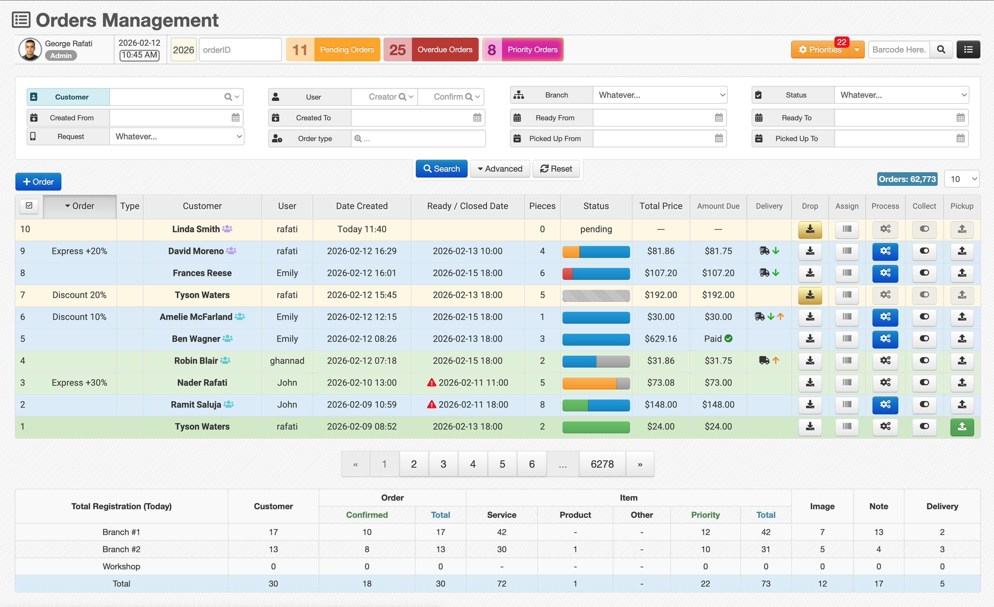This screenshot has width=994, height=607.
Task: Open the barcode Assign icon for David Moreno's order
Action: 847,251
